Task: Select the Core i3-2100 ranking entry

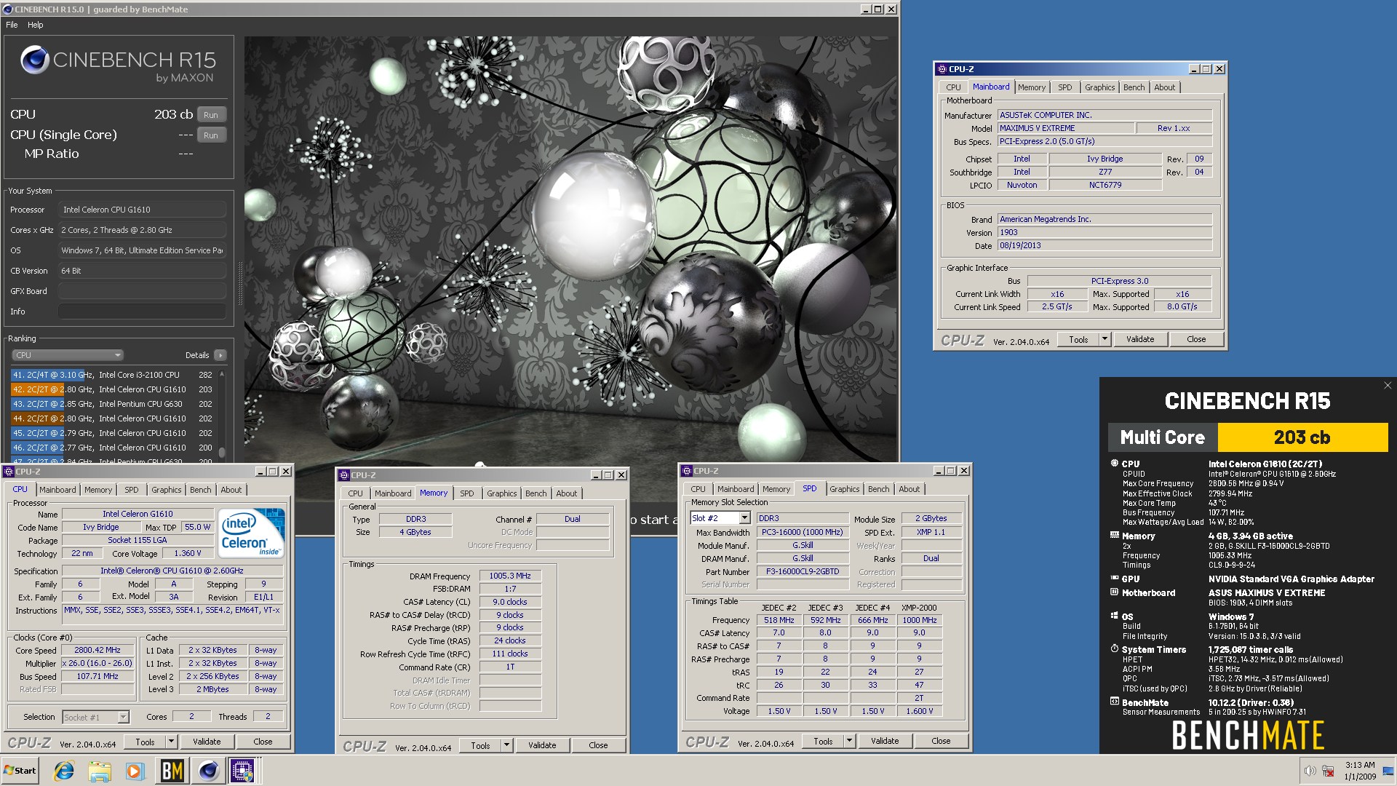Action: tap(113, 375)
